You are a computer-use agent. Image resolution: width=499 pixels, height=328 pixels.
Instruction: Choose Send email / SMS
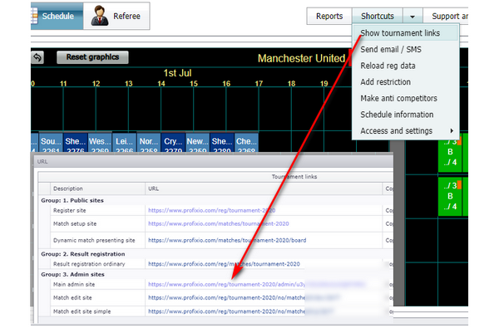point(406,49)
